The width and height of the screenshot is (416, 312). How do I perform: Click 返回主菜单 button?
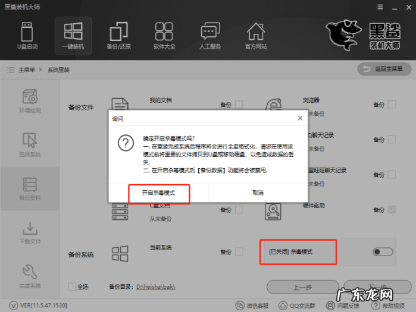click(x=384, y=69)
